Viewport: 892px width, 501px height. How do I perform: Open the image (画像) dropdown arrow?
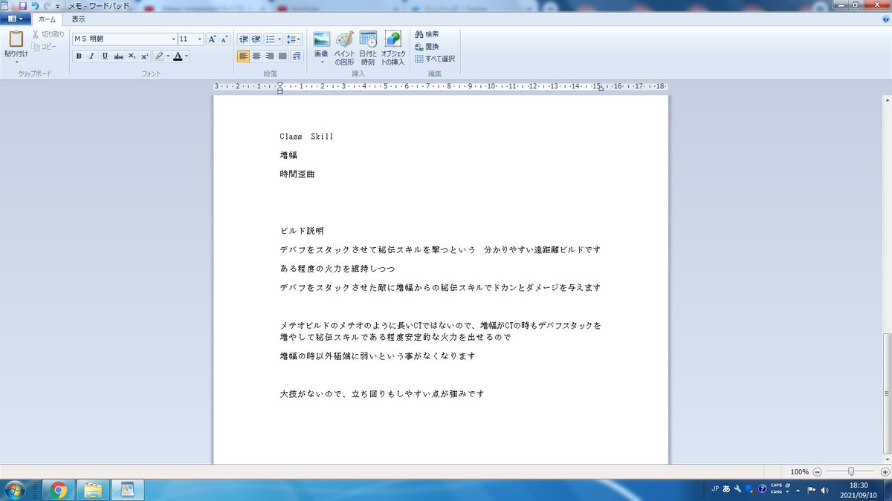[322, 62]
